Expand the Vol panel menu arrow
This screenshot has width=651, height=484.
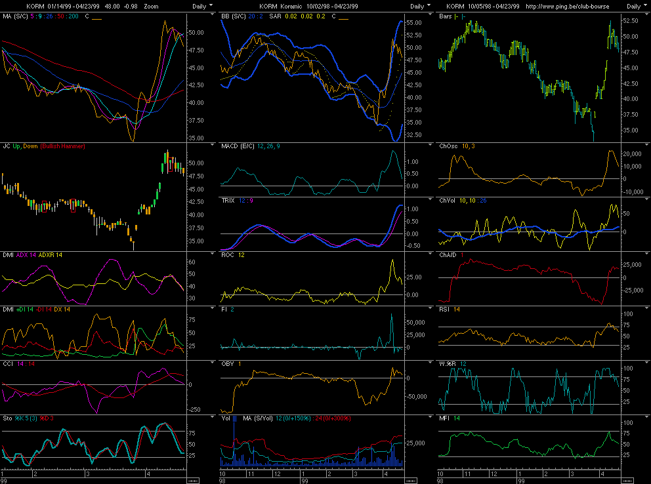[430, 417]
